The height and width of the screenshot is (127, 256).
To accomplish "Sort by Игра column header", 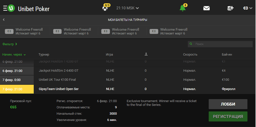I will click(x=109, y=55).
